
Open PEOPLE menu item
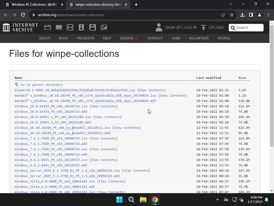[224, 38]
